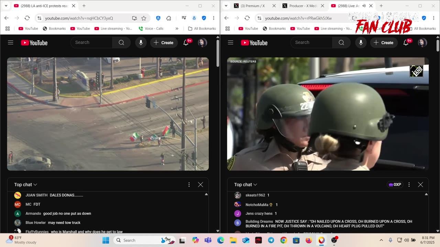Open Chrome profile icon in left browser
Screen dimensions: 440x247
tap(194, 18)
